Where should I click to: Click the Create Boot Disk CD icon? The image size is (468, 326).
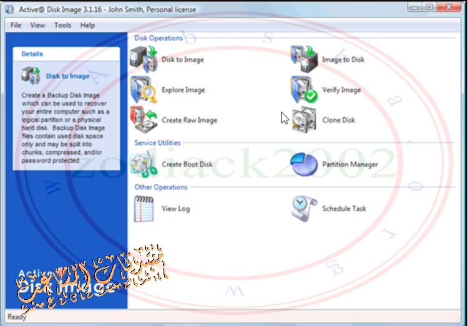click(x=144, y=164)
